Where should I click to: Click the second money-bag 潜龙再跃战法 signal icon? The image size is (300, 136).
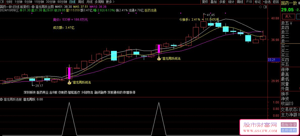pos(159,58)
